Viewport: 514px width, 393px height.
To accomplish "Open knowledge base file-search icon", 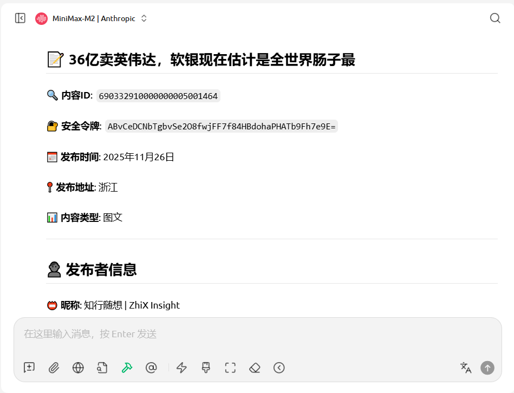I will pyautogui.click(x=102, y=368).
